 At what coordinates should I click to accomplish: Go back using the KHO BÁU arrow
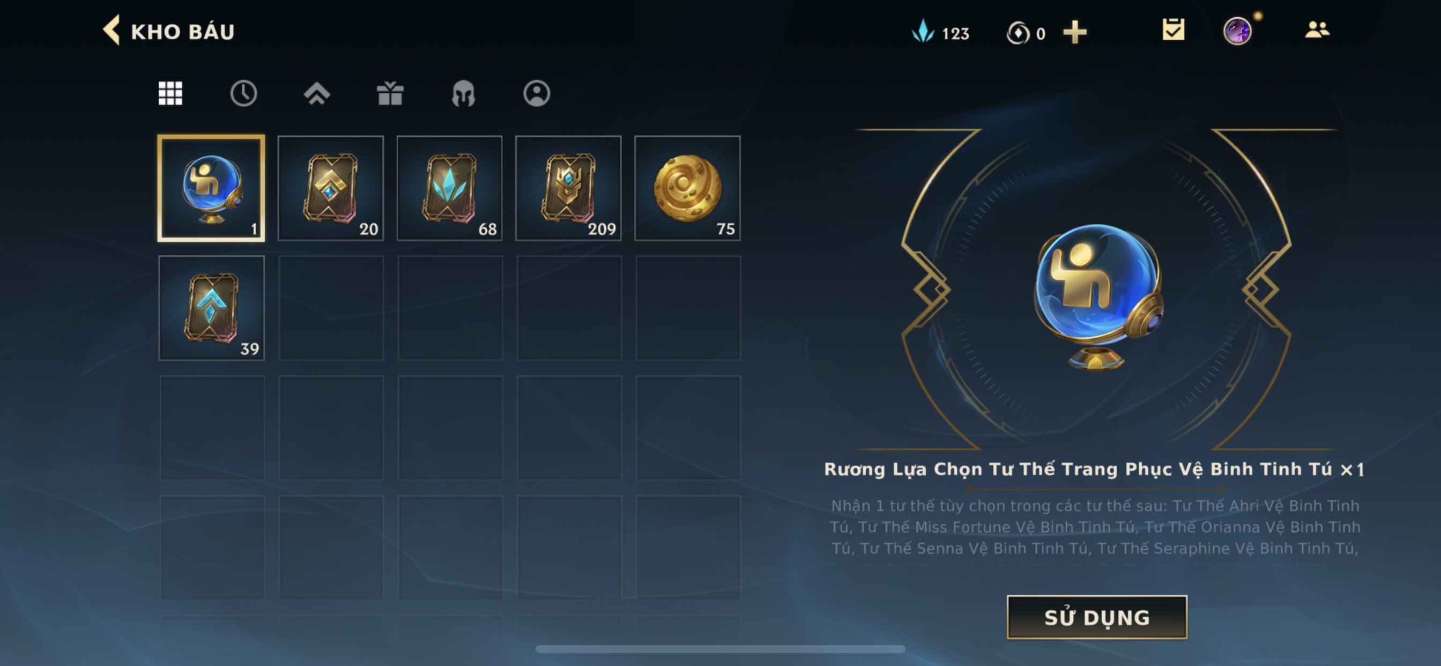pos(112,31)
